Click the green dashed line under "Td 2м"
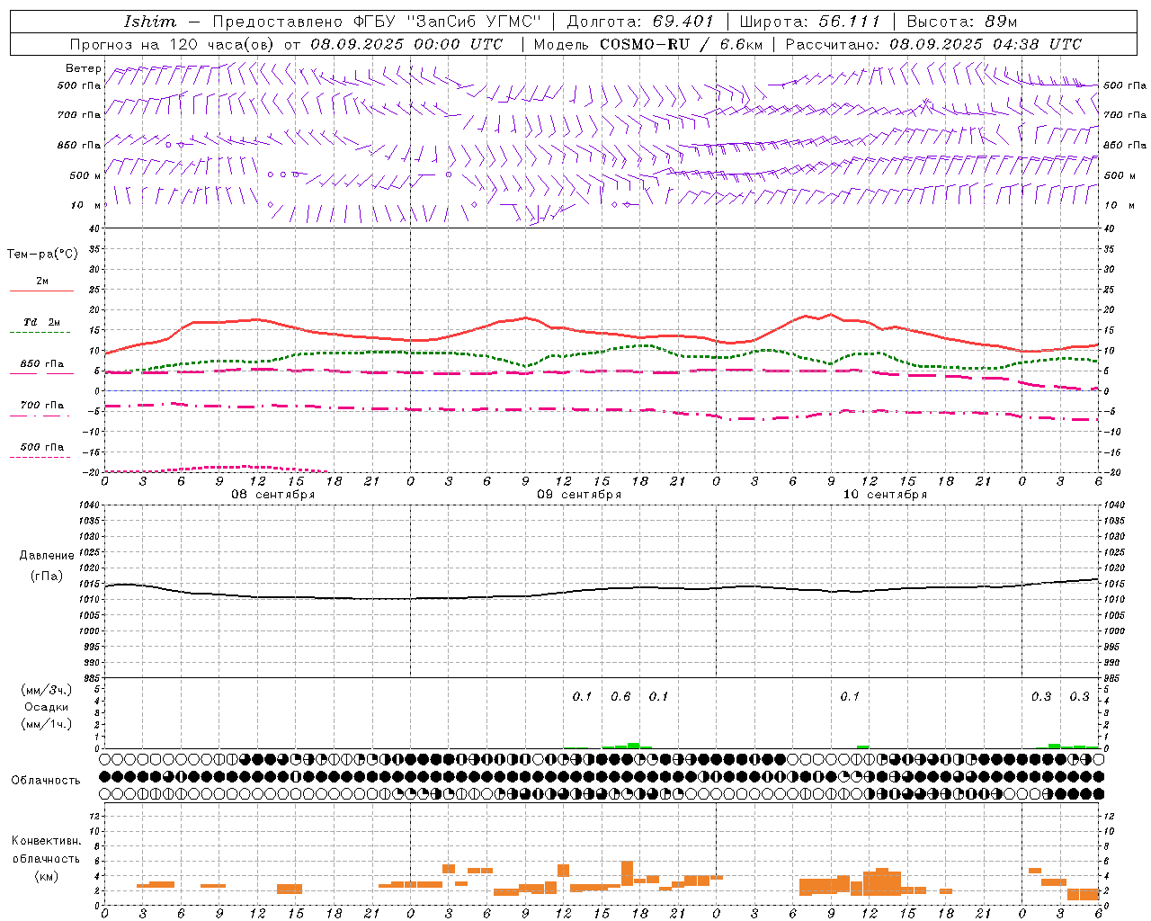Image resolution: width=1151 pixels, height=921 pixels. (40, 332)
